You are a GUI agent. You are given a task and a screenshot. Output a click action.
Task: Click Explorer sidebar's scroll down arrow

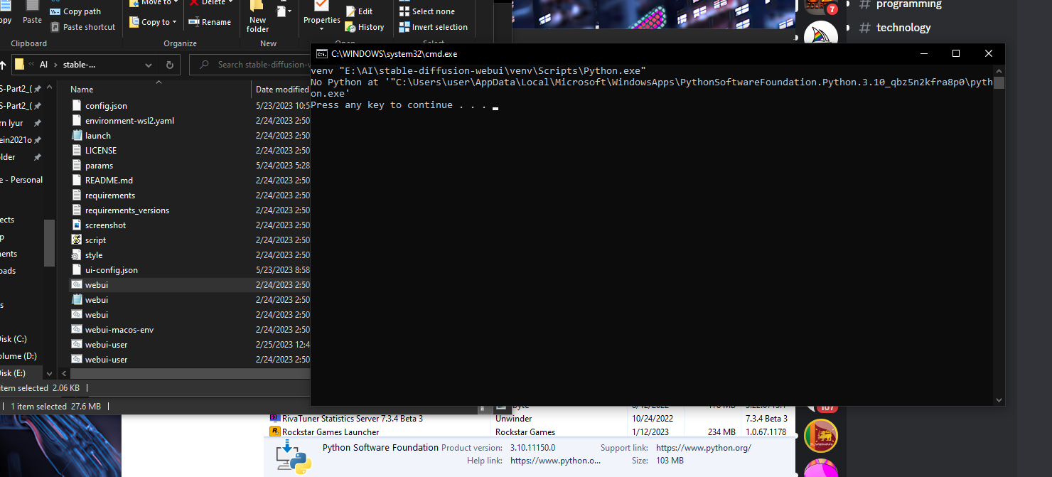[x=49, y=373]
